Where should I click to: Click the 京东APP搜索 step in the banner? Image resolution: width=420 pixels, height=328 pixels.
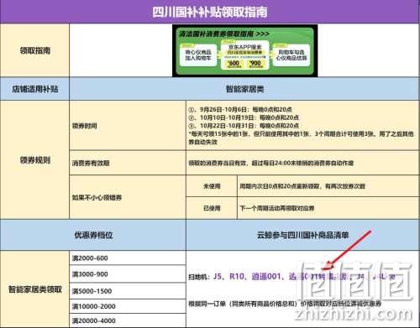tap(244, 47)
